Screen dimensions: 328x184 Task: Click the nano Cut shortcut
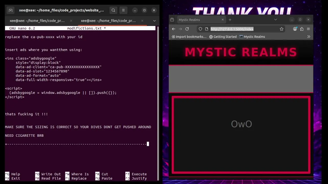point(102,174)
